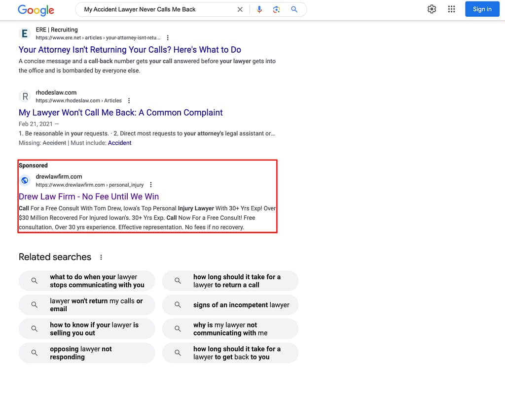This screenshot has height=395, width=505.
Task: Click the 'Related searches' heading
Action: (55, 257)
